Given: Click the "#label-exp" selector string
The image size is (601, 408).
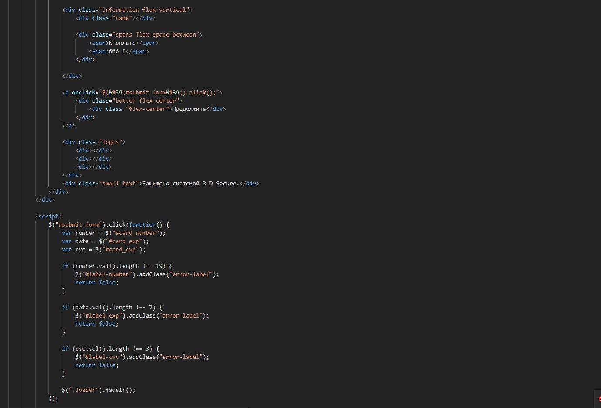Looking at the screenshot, I should 102,315.
